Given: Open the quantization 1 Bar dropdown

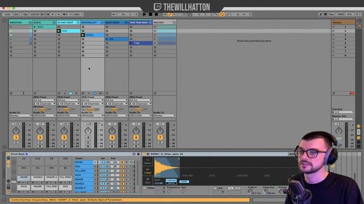Looking at the screenshot, I should pos(78,14).
